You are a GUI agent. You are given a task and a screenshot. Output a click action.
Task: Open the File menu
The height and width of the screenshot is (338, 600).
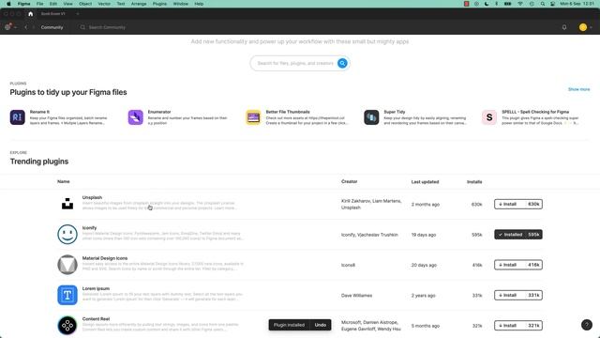[39, 4]
